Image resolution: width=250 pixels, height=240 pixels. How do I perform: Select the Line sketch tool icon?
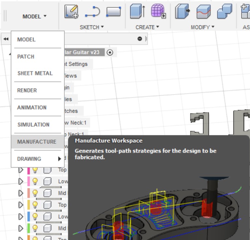click(93, 11)
